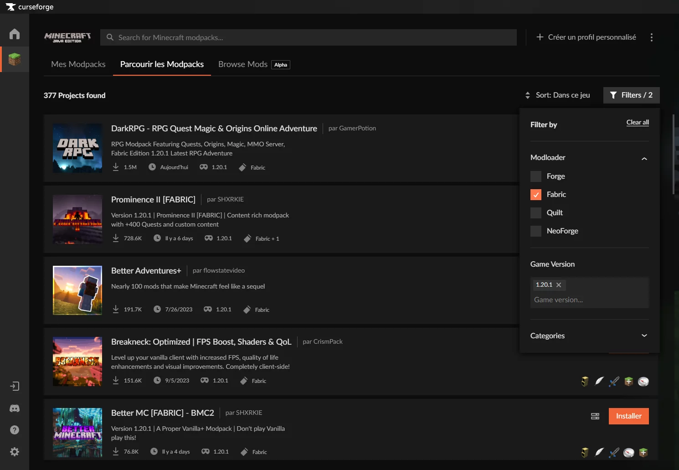
Task: Remove the 1.20.1 game version tag
Action: (559, 285)
